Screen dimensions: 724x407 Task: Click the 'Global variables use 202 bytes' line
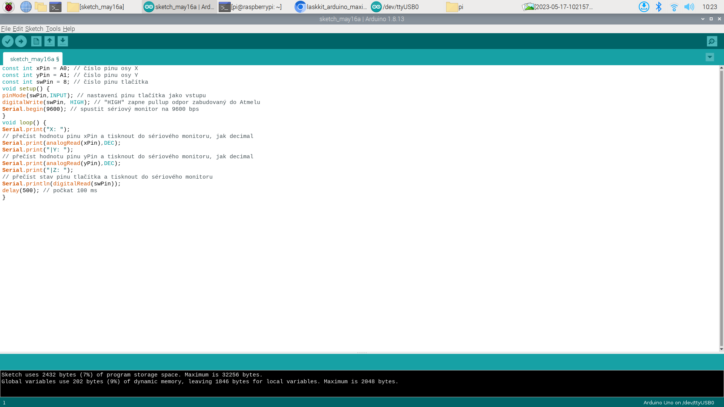(x=200, y=382)
